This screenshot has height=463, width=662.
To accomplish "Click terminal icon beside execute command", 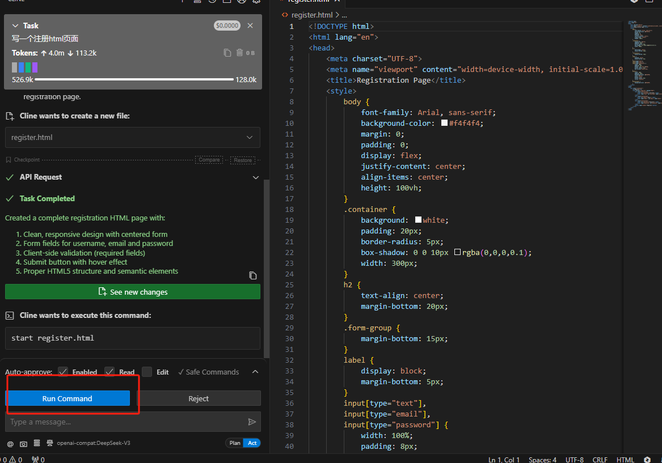I will pos(10,316).
